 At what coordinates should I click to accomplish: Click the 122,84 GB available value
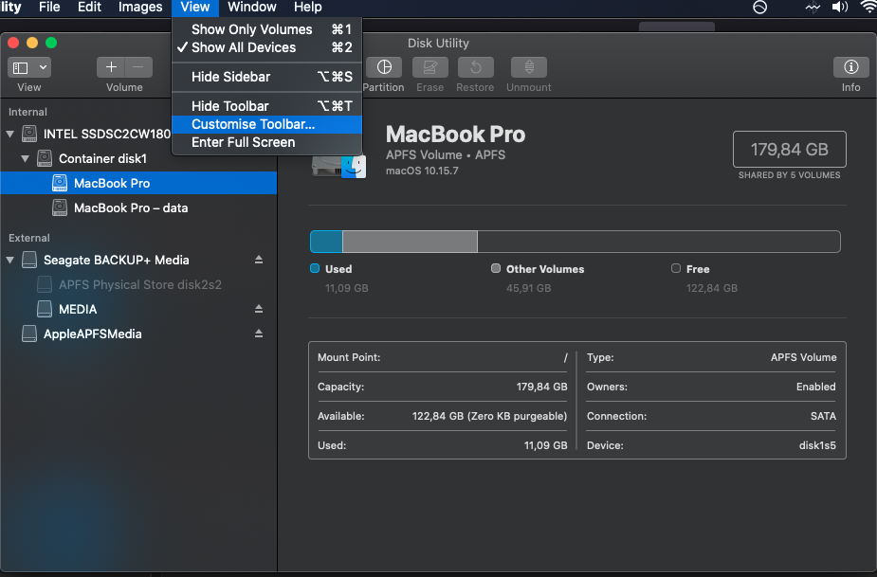pyautogui.click(x=489, y=416)
